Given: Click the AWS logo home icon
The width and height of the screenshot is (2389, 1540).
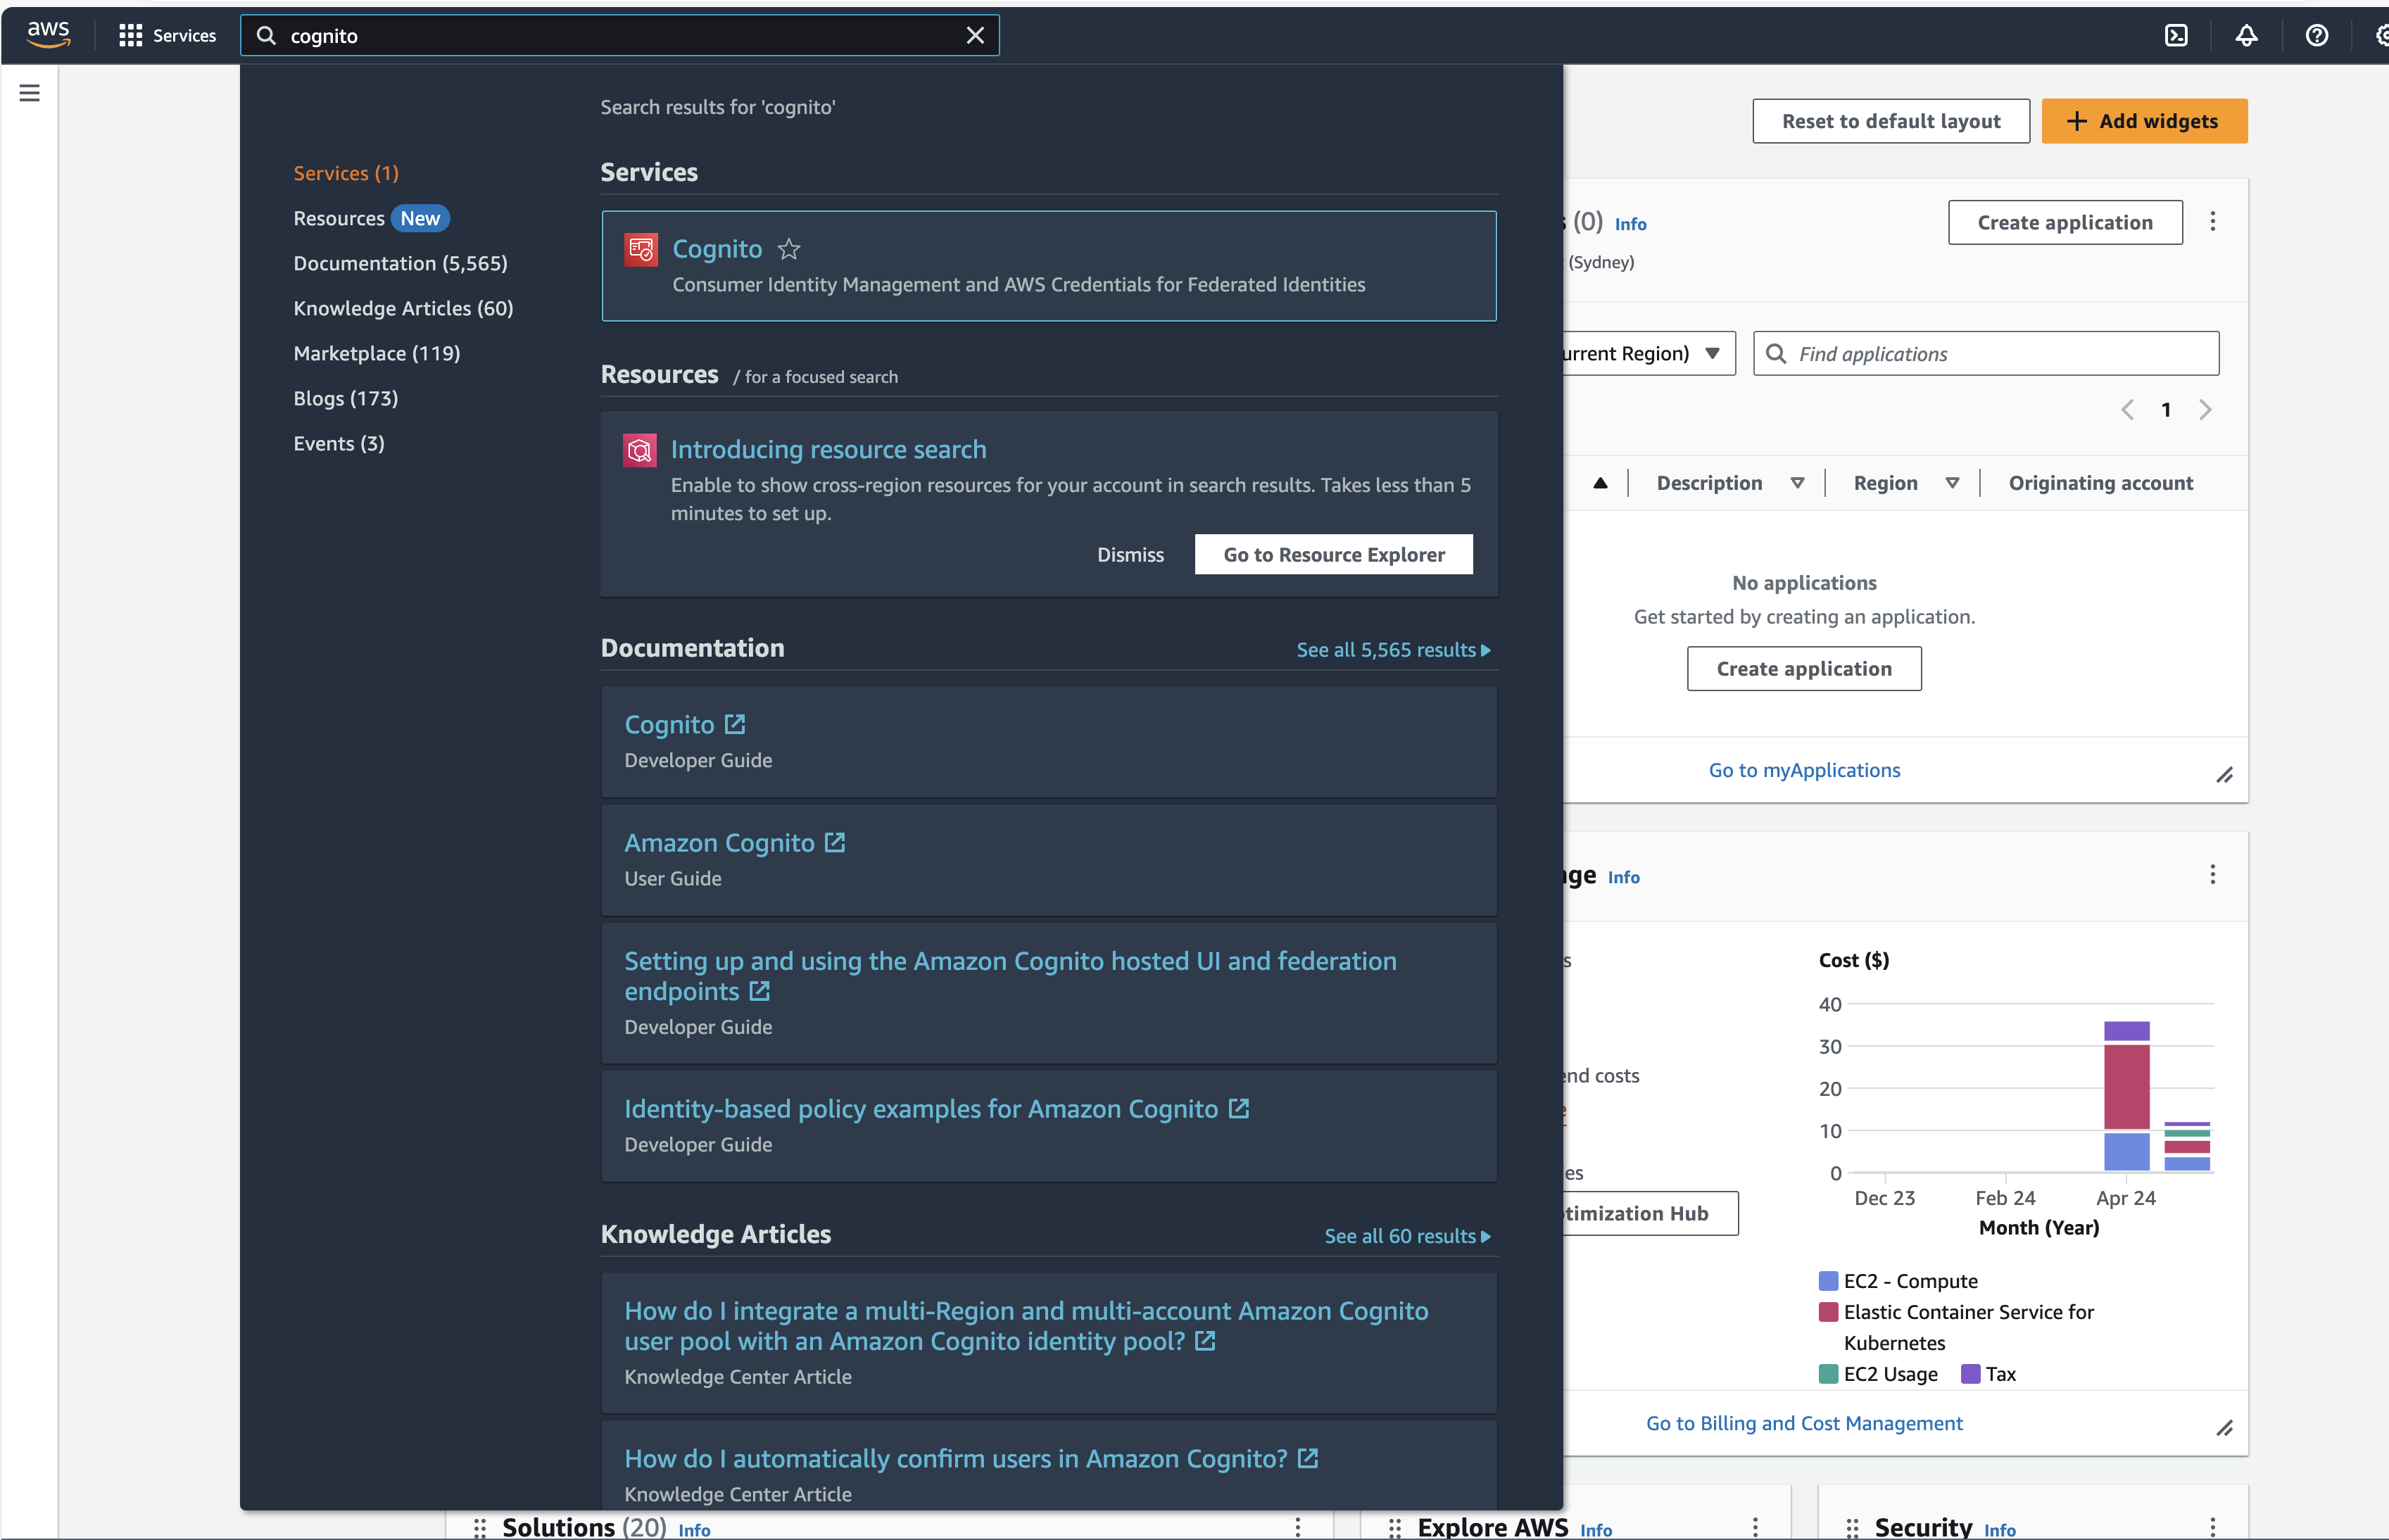Looking at the screenshot, I should [x=48, y=34].
